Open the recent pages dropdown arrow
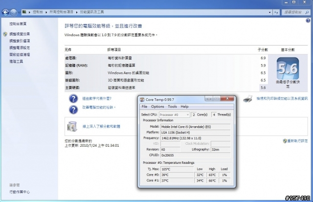The height and width of the screenshot is (202, 313). click(19, 12)
